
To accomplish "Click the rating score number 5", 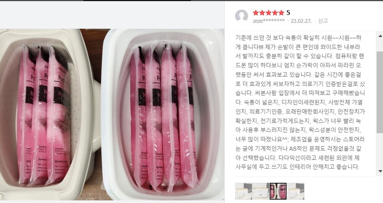I will [288, 13].
